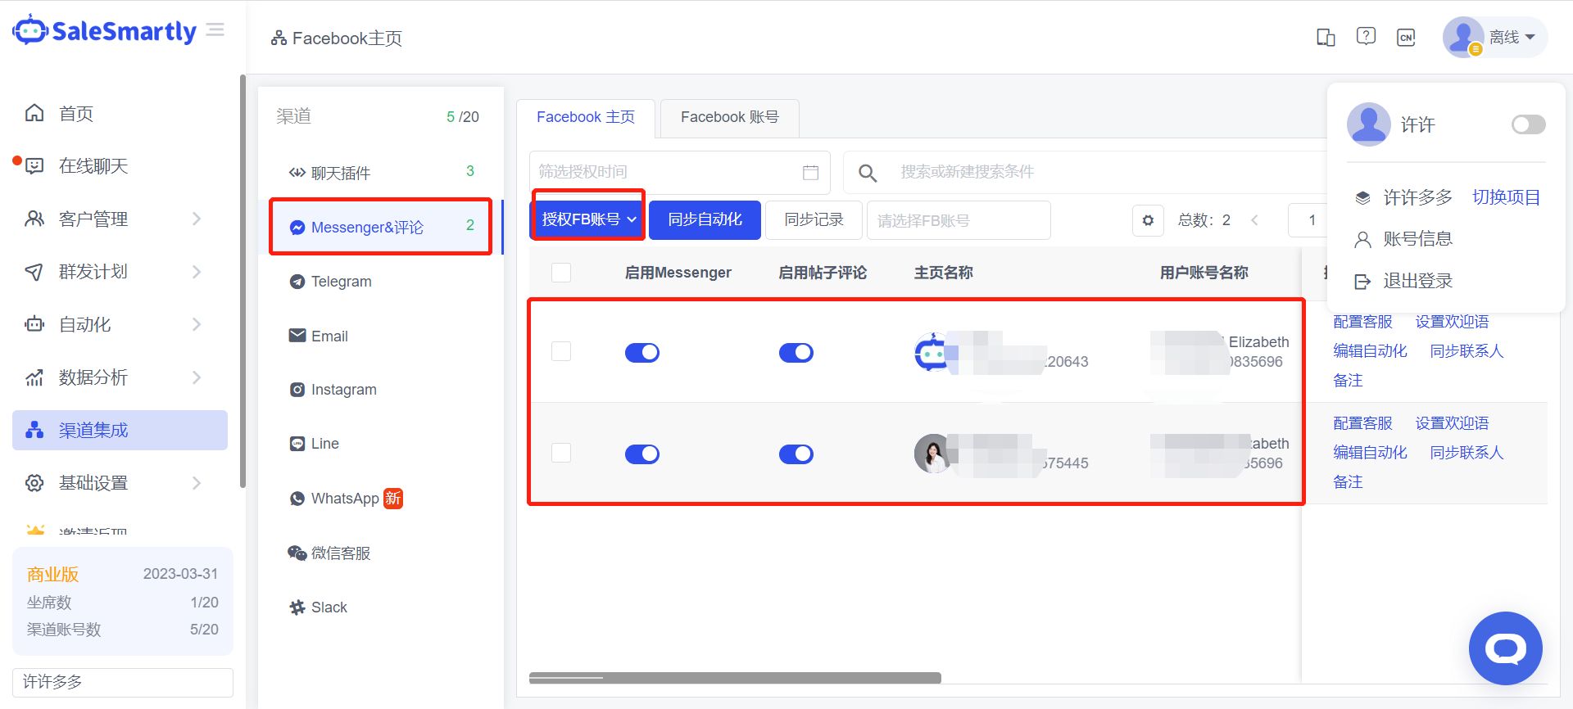
Task: Toggle the online status switch beside 许许
Action: coord(1529,124)
